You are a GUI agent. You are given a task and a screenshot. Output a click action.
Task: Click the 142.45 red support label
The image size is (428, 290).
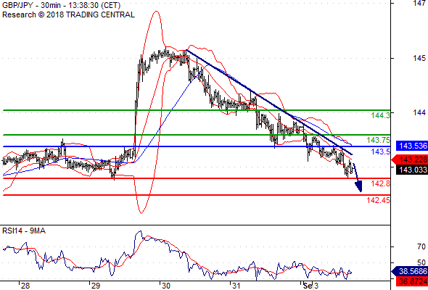tap(379, 200)
